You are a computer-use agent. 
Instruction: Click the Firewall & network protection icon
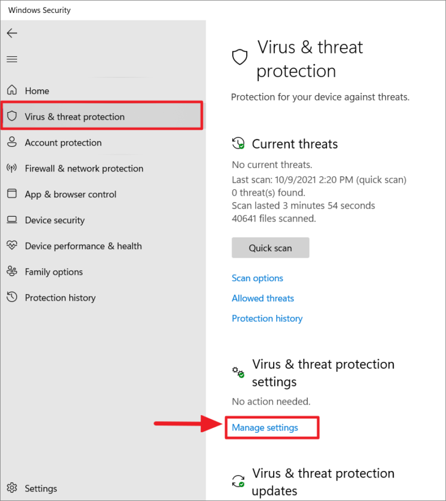(12, 168)
